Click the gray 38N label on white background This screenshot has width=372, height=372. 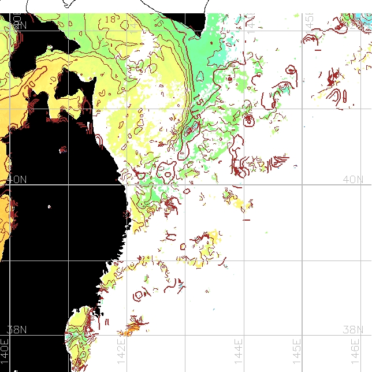(353, 330)
